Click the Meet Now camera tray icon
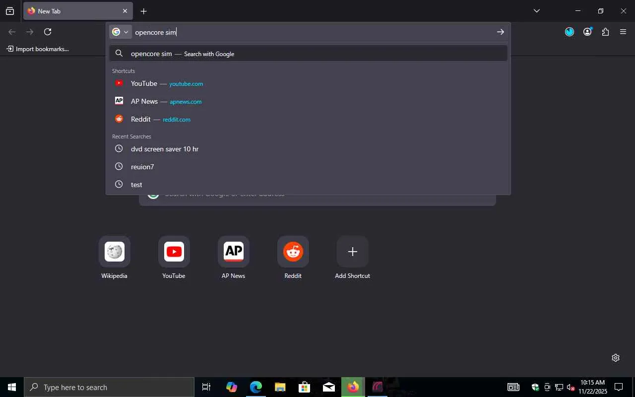This screenshot has width=635, height=397. [x=547, y=387]
